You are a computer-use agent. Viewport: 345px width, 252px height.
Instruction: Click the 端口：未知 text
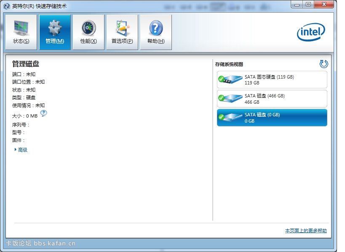coord(24,74)
